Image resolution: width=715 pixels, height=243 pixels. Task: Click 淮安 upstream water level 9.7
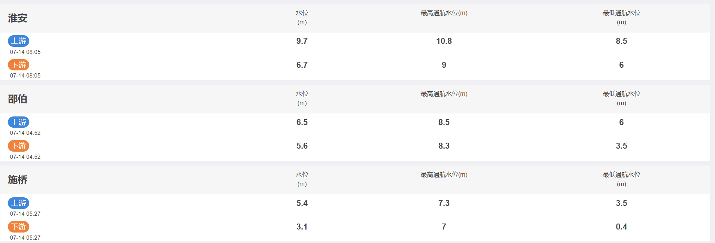302,41
